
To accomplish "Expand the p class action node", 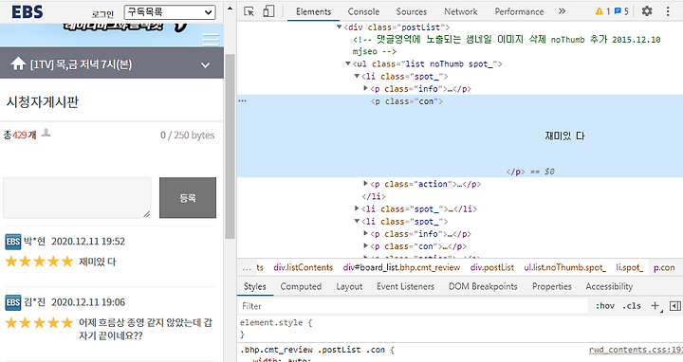I will pyautogui.click(x=365, y=184).
